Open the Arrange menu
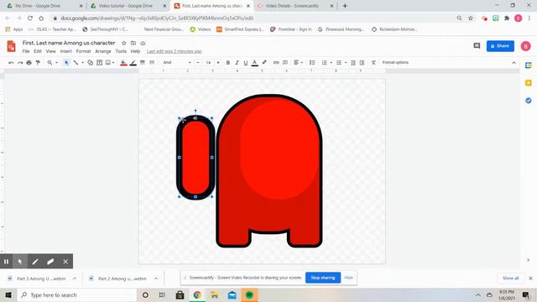The image size is (537, 302). click(103, 51)
